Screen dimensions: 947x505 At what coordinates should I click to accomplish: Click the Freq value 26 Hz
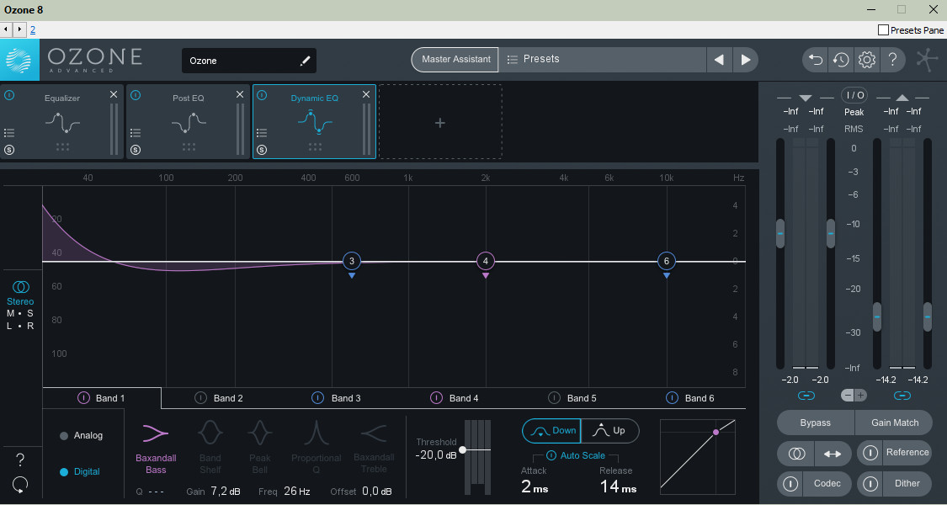[296, 491]
